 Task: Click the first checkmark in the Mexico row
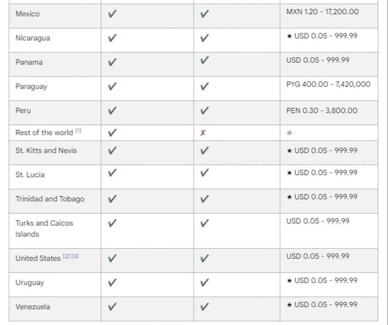point(112,14)
